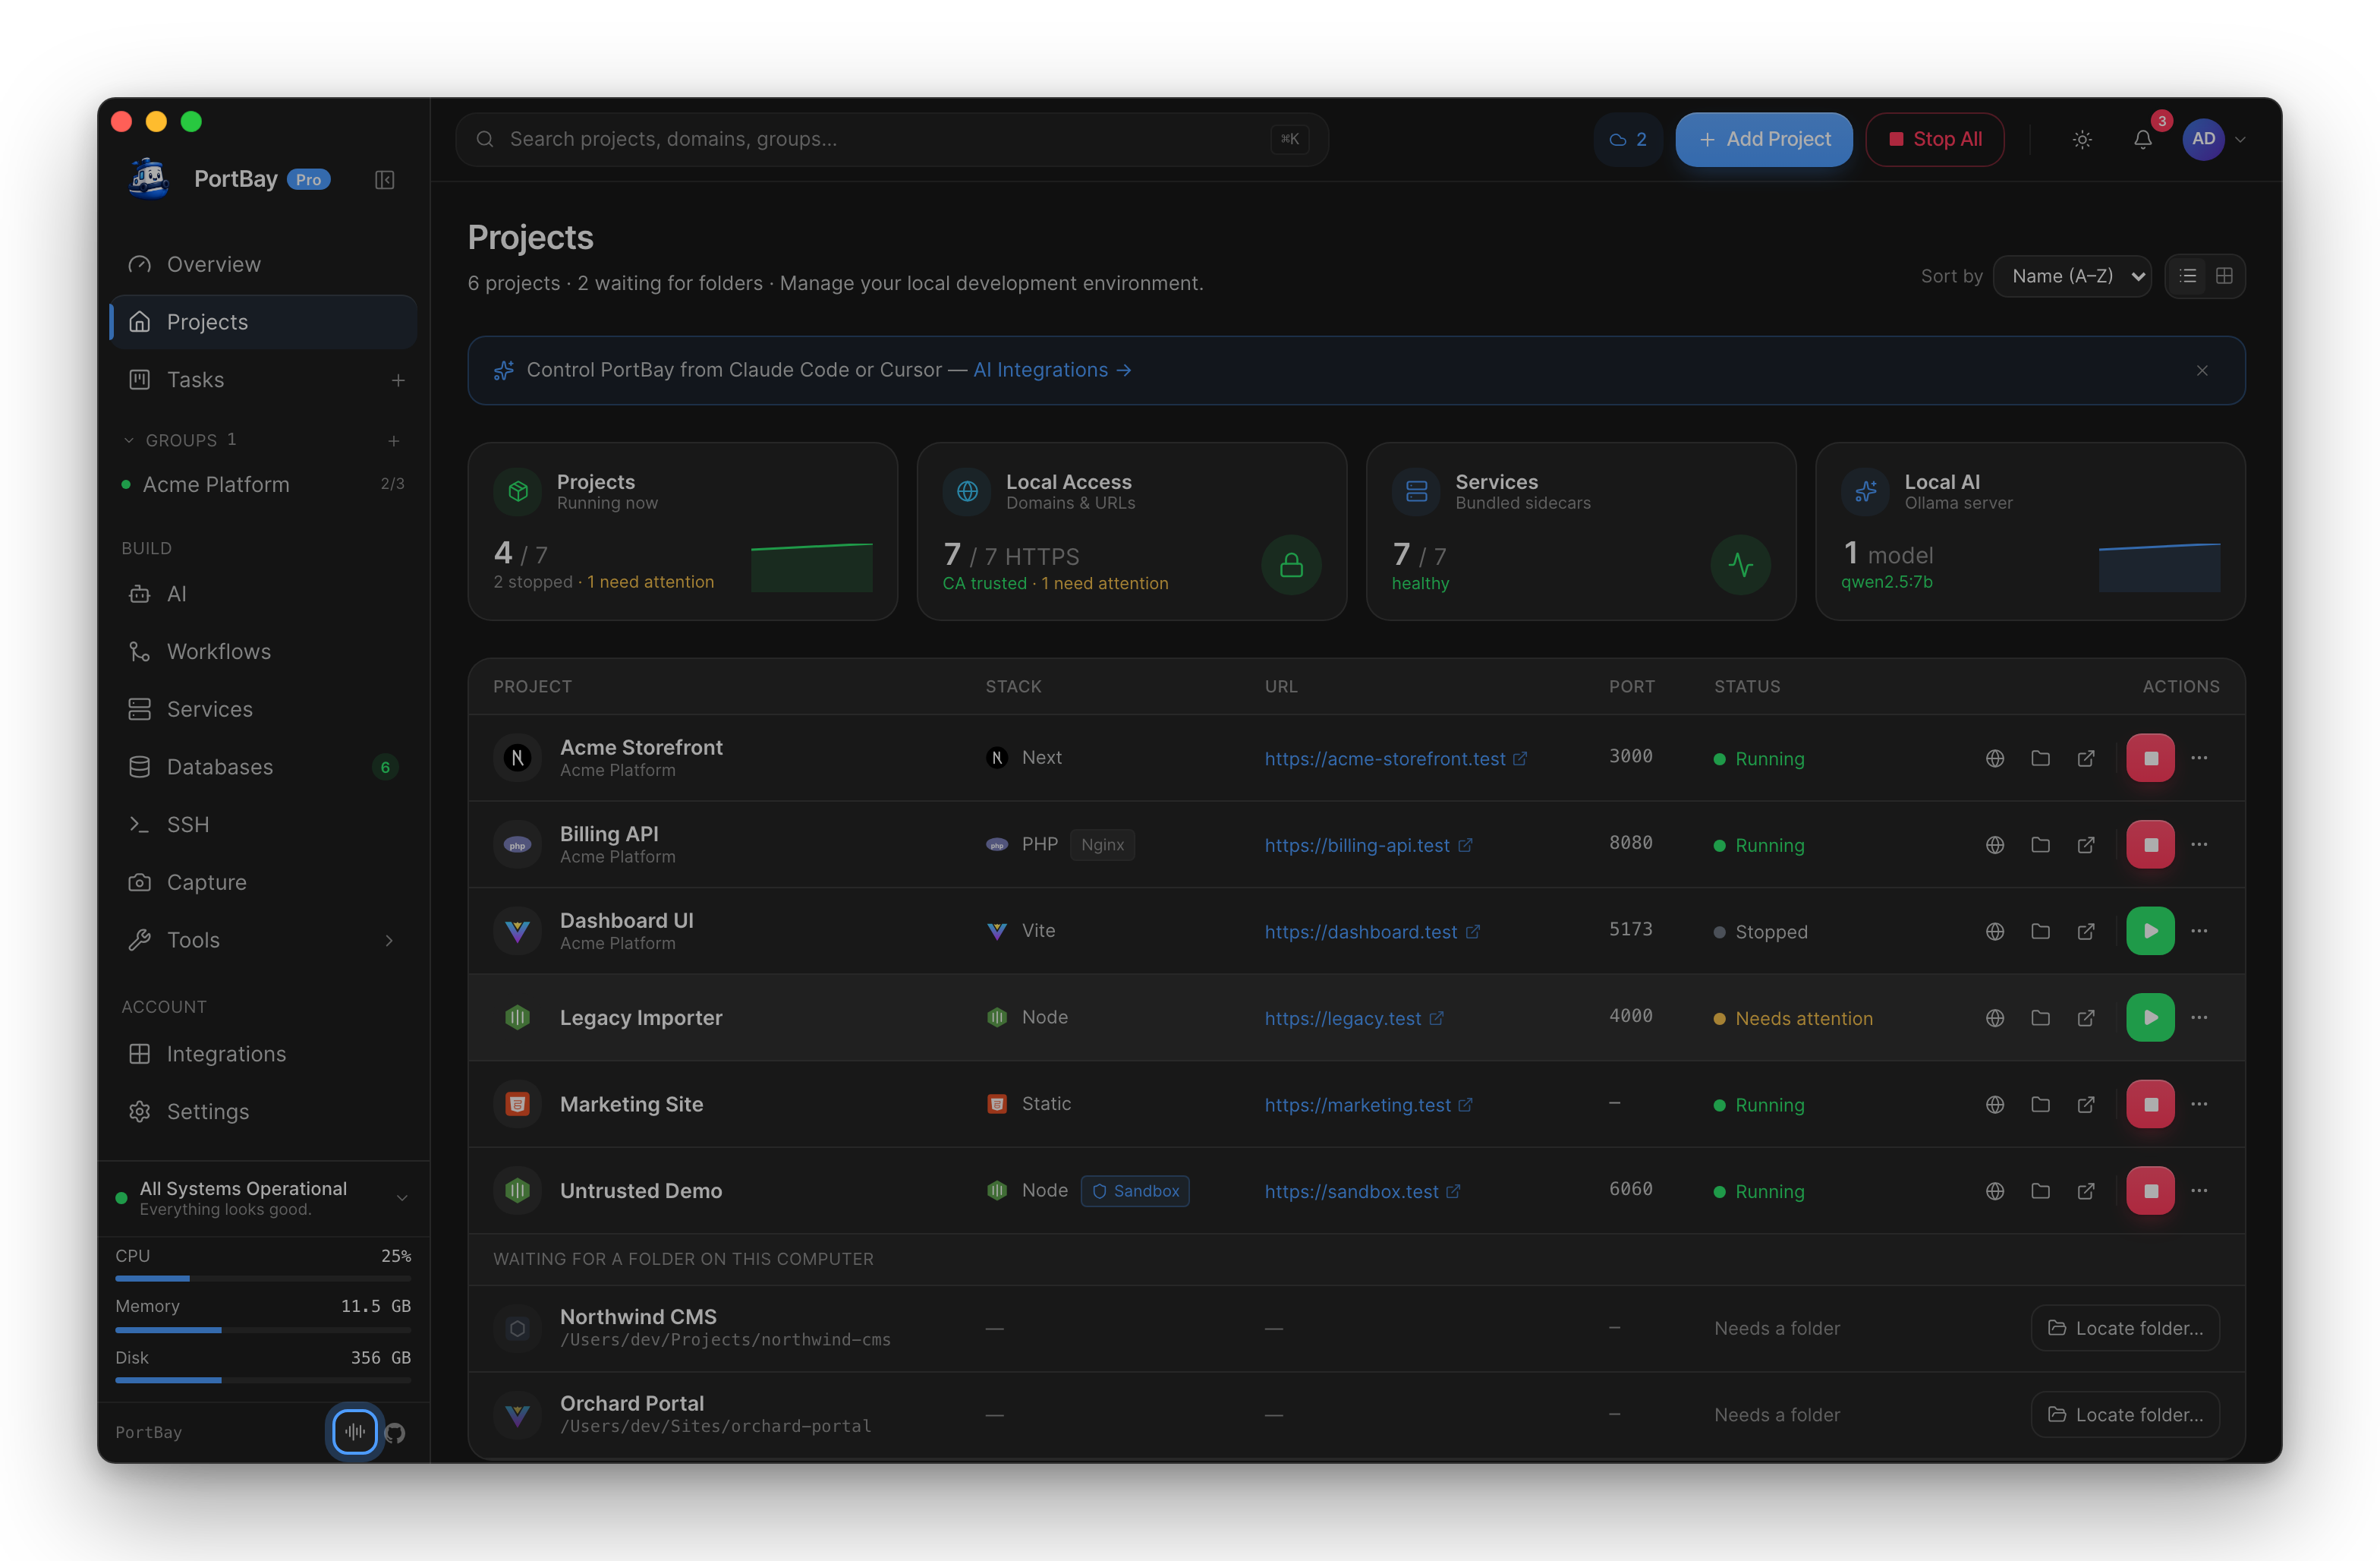The width and height of the screenshot is (2380, 1561).
Task: Expand the Tools submenu chevron
Action: pos(389,941)
